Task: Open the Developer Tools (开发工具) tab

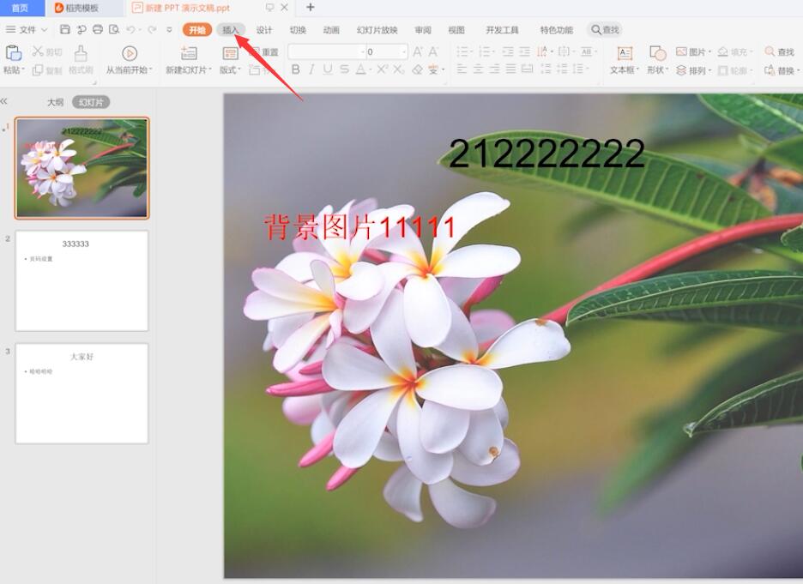Action: tap(502, 30)
